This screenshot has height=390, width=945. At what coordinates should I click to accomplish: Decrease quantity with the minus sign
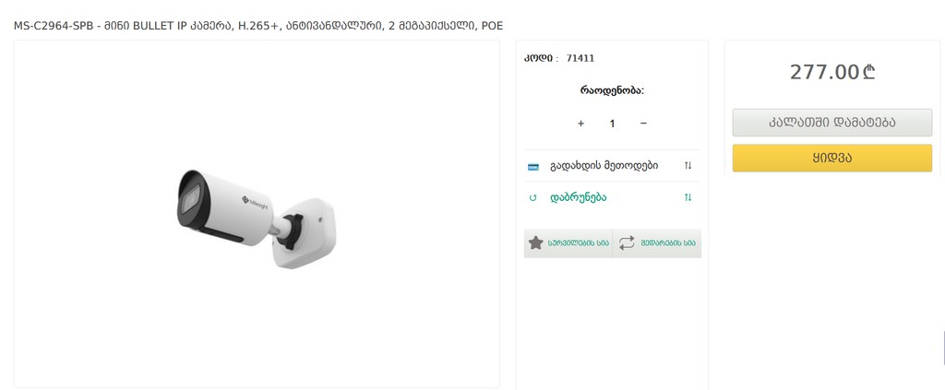click(x=643, y=124)
